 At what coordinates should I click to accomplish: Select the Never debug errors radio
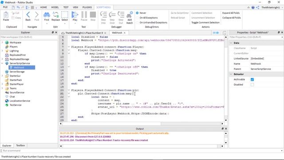coord(137,13)
